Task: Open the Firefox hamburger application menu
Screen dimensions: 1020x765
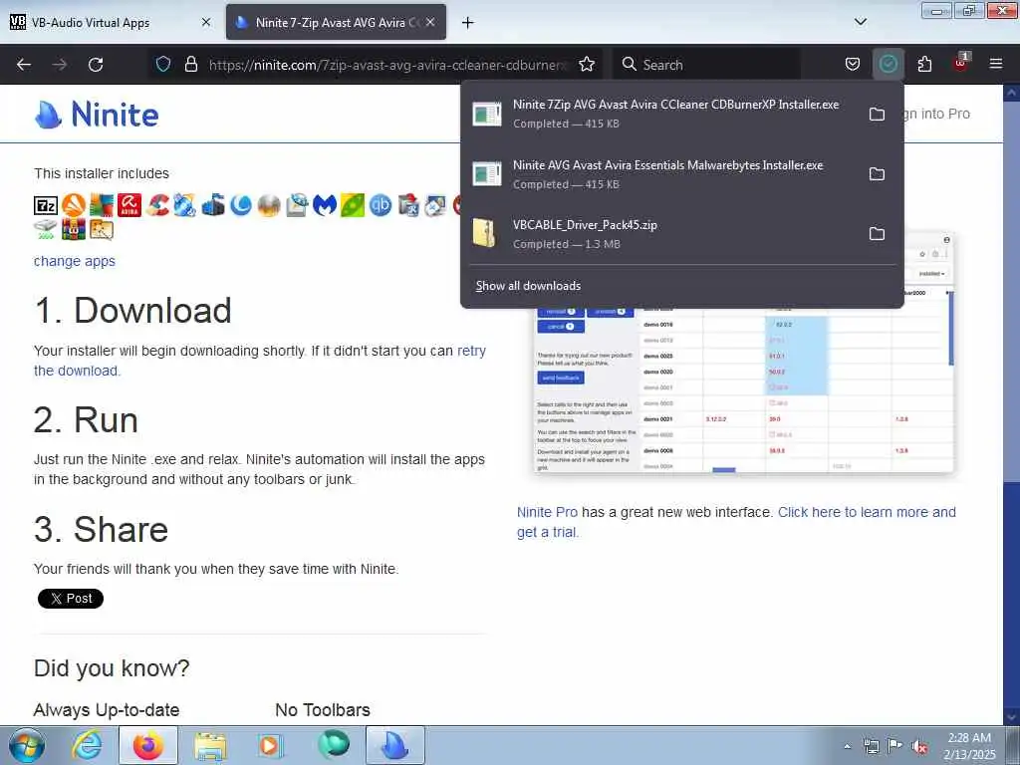Action: click(x=995, y=64)
